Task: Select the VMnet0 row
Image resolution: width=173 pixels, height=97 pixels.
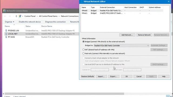Action: pyautogui.click(x=122, y=11)
